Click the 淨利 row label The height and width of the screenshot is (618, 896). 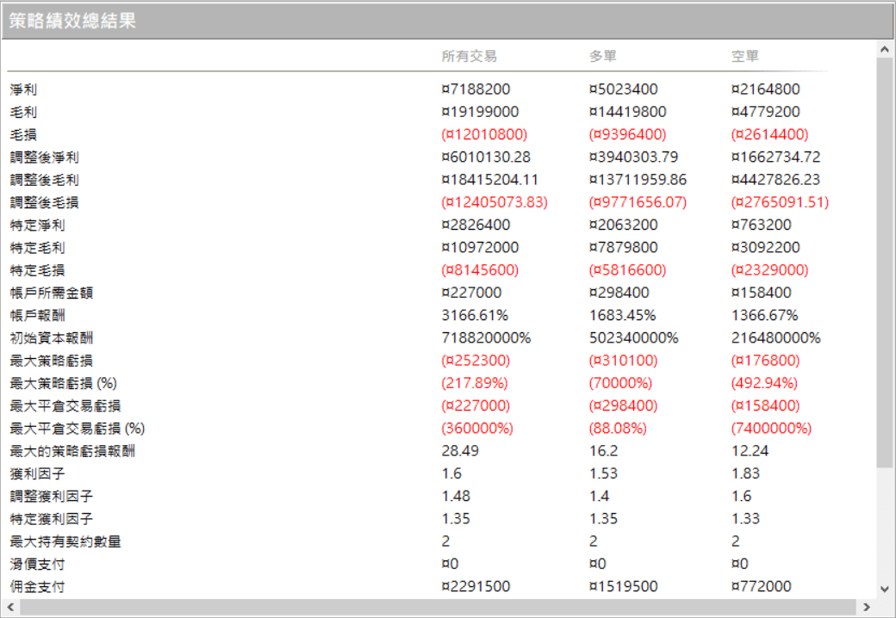23,90
